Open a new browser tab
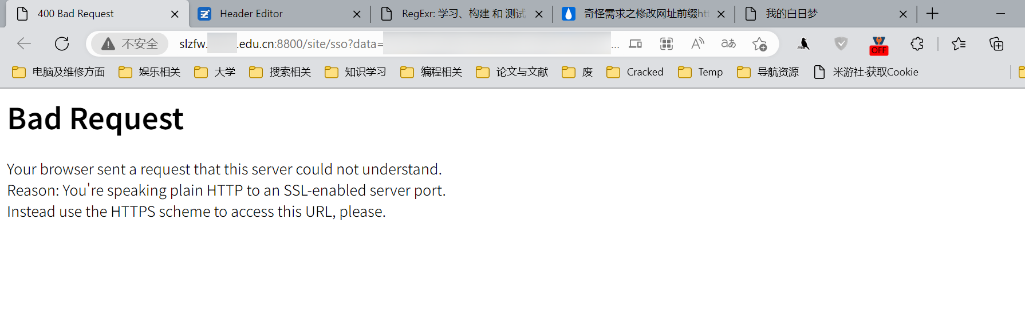1025x334 pixels. [932, 14]
